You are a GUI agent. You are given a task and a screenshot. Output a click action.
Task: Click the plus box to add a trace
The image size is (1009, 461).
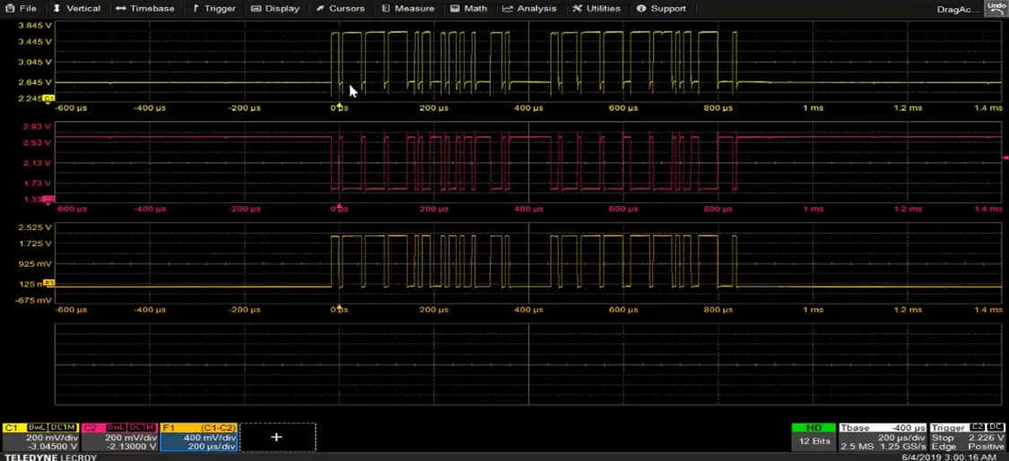[x=277, y=437]
